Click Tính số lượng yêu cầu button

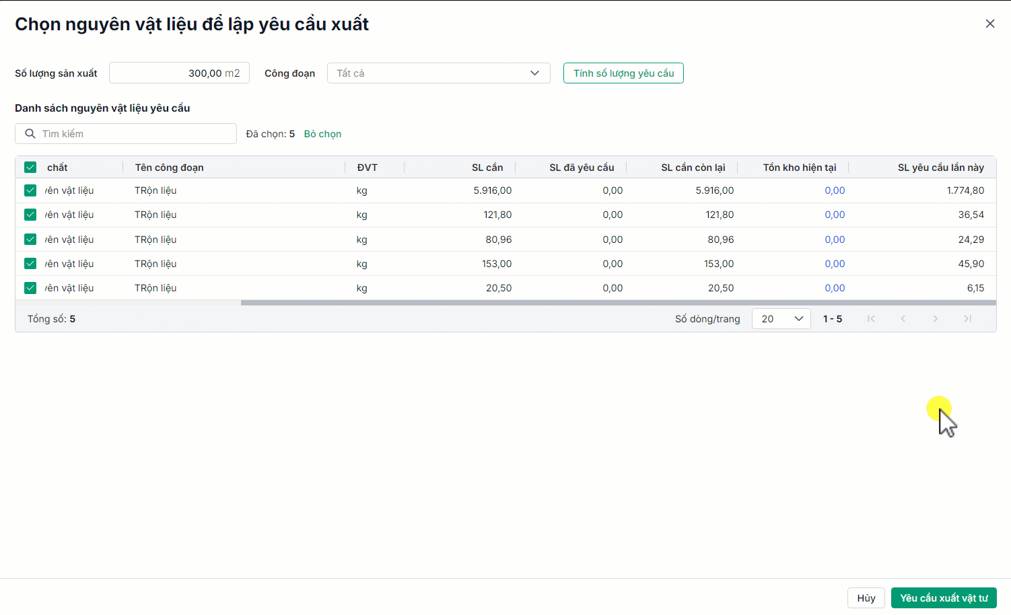[x=623, y=73]
